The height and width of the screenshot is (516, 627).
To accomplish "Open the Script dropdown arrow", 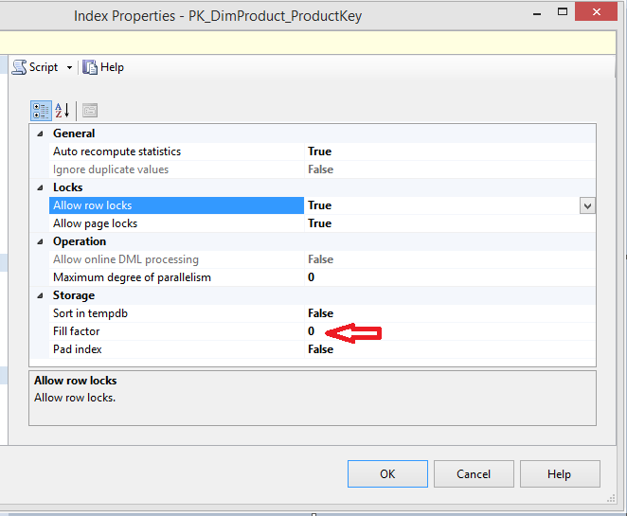I will pos(69,68).
